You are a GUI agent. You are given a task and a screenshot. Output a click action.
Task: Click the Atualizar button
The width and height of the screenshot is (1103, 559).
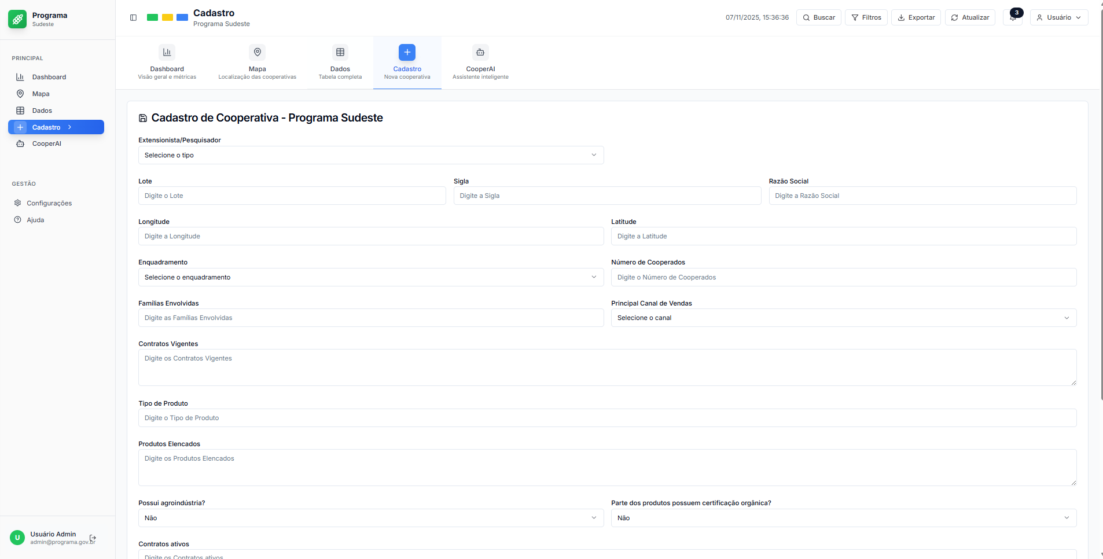click(x=970, y=17)
